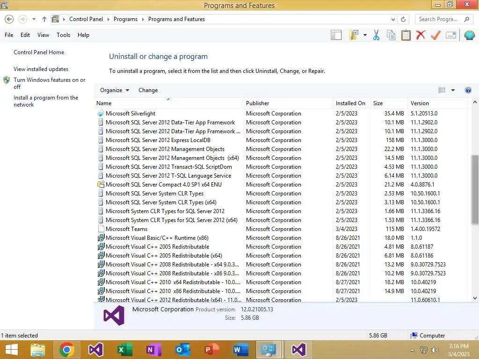Select Microsoft Silverlight row
The width and height of the screenshot is (479, 359).
click(x=281, y=113)
